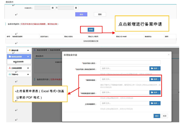Click the folder icon beside 备案信息管理
Viewport: 182px width, 123px height.
tap(10, 57)
